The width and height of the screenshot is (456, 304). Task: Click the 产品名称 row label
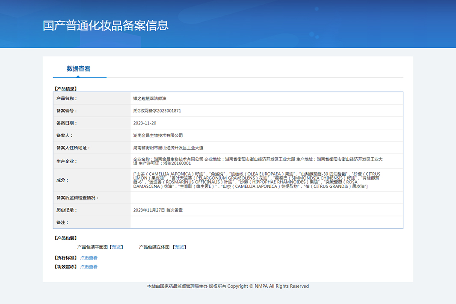tap(66, 98)
